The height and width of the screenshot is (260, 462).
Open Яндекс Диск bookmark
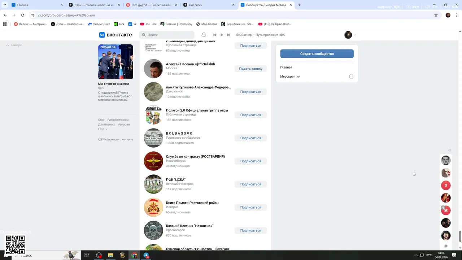(99, 24)
